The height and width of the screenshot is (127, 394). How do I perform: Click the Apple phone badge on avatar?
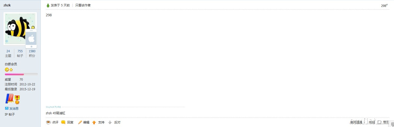click(31, 39)
